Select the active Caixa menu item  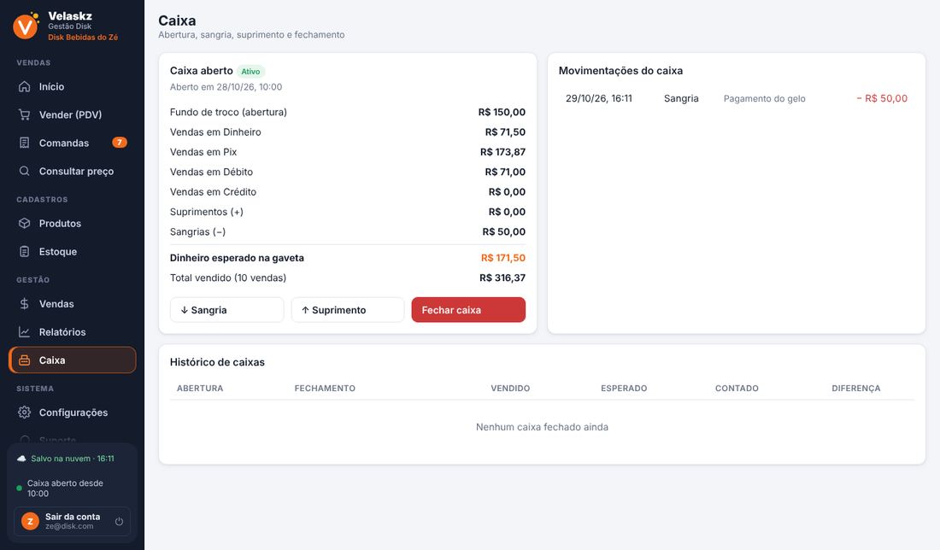(x=73, y=360)
